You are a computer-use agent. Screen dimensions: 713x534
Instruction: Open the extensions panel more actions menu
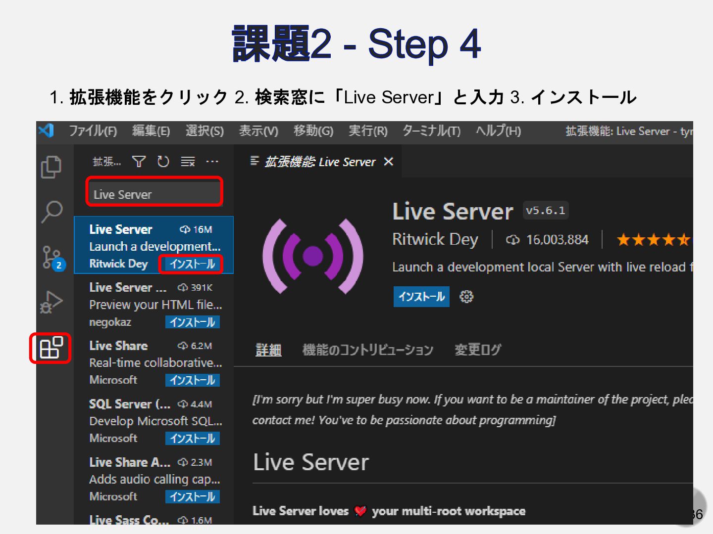click(x=212, y=161)
